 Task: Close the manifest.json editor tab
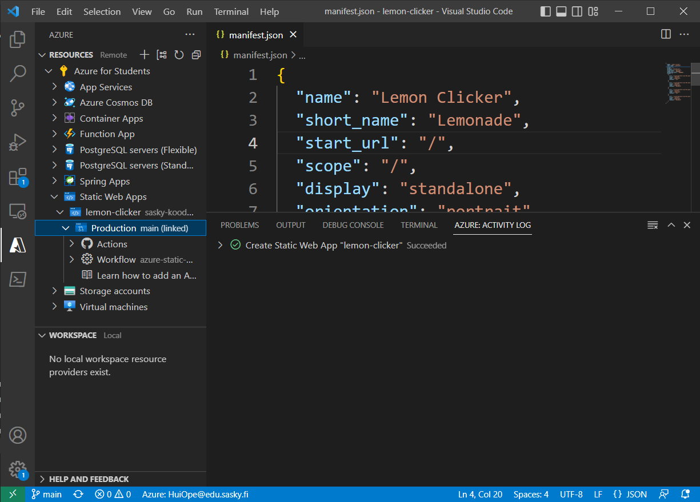(293, 35)
